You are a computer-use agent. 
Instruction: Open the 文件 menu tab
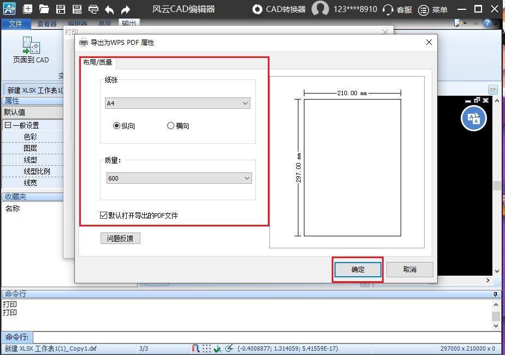coord(15,24)
